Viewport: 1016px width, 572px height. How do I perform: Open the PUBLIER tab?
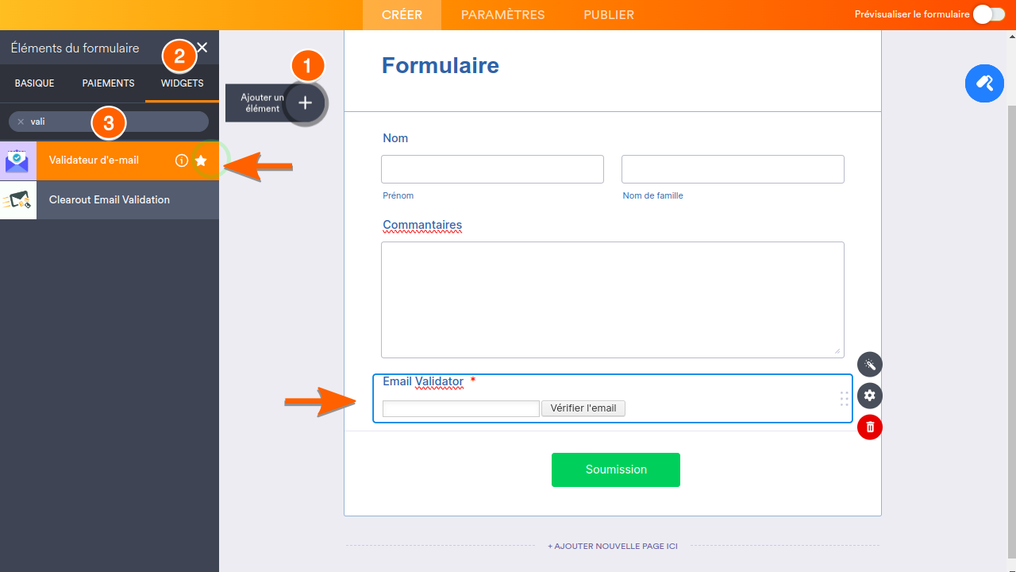[608, 14]
